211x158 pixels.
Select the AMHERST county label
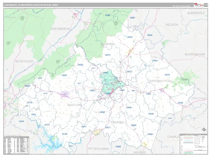coord(107,44)
